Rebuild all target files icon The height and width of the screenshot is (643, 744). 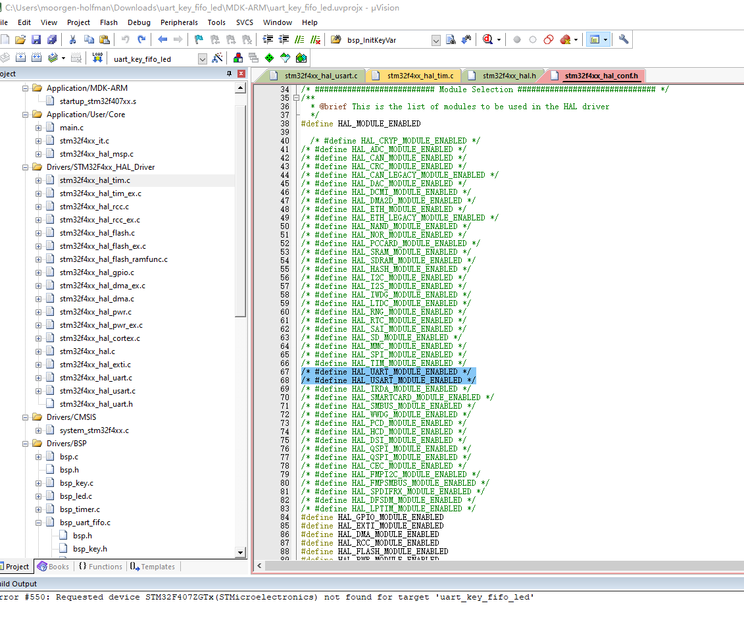(37, 58)
